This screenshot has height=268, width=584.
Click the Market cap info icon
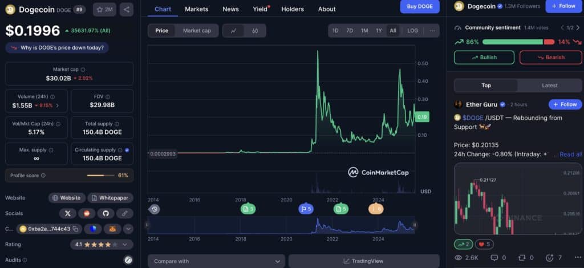click(x=83, y=70)
